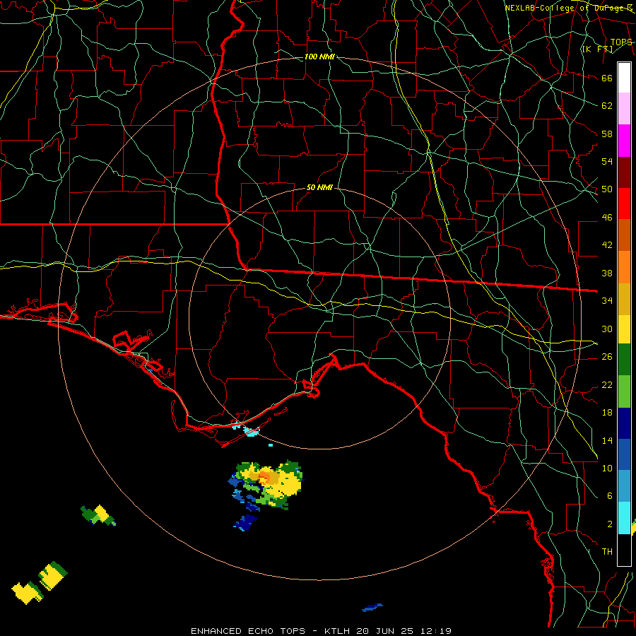Image resolution: width=636 pixels, height=636 pixels.
Task: Click the 66 label on legend
Action: pos(607,78)
